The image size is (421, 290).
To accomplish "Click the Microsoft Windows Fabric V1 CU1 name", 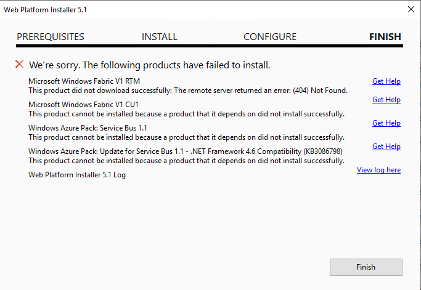I will (83, 104).
